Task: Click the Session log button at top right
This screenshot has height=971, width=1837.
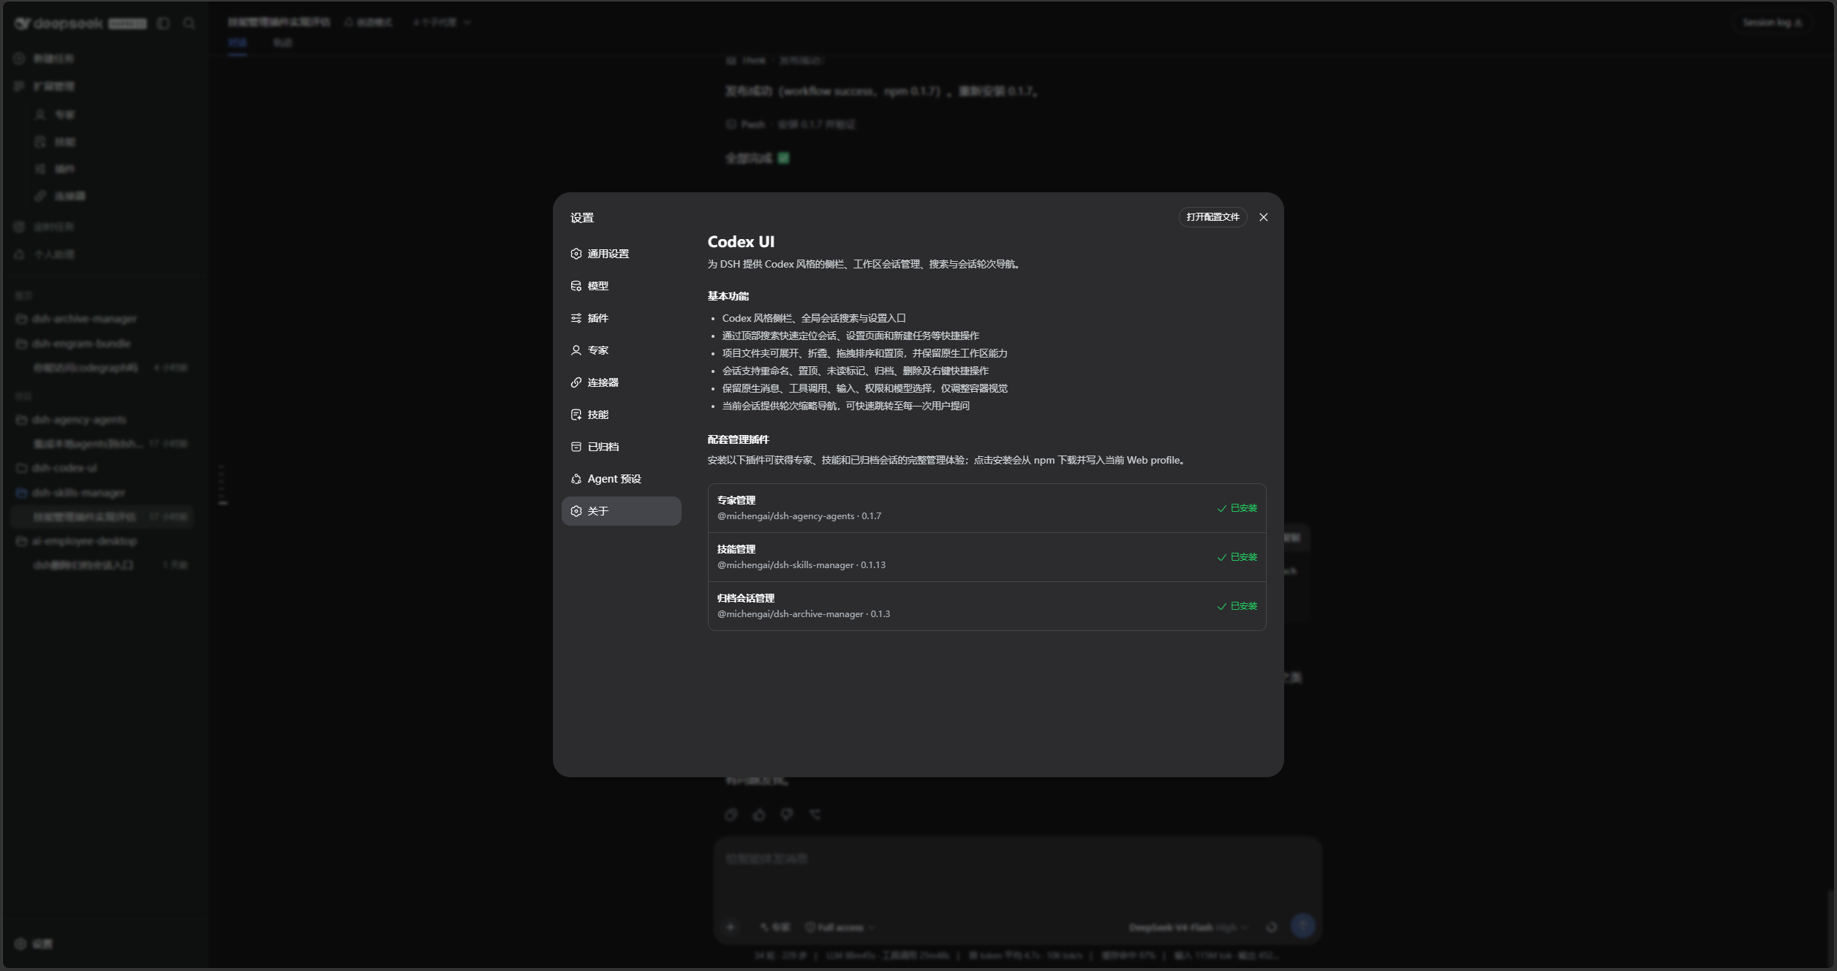Action: [x=1773, y=23]
